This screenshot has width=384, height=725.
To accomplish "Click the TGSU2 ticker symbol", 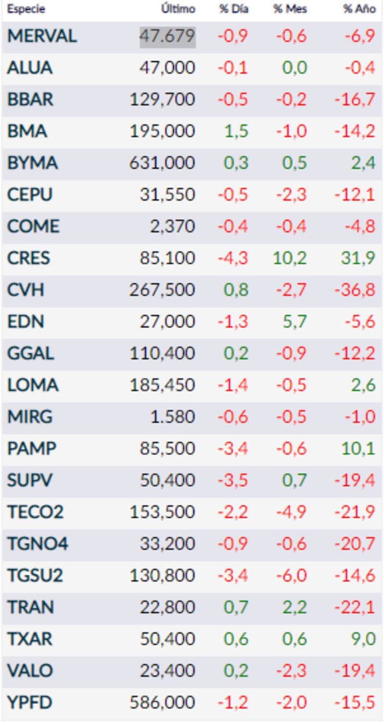I will click(x=35, y=576).
